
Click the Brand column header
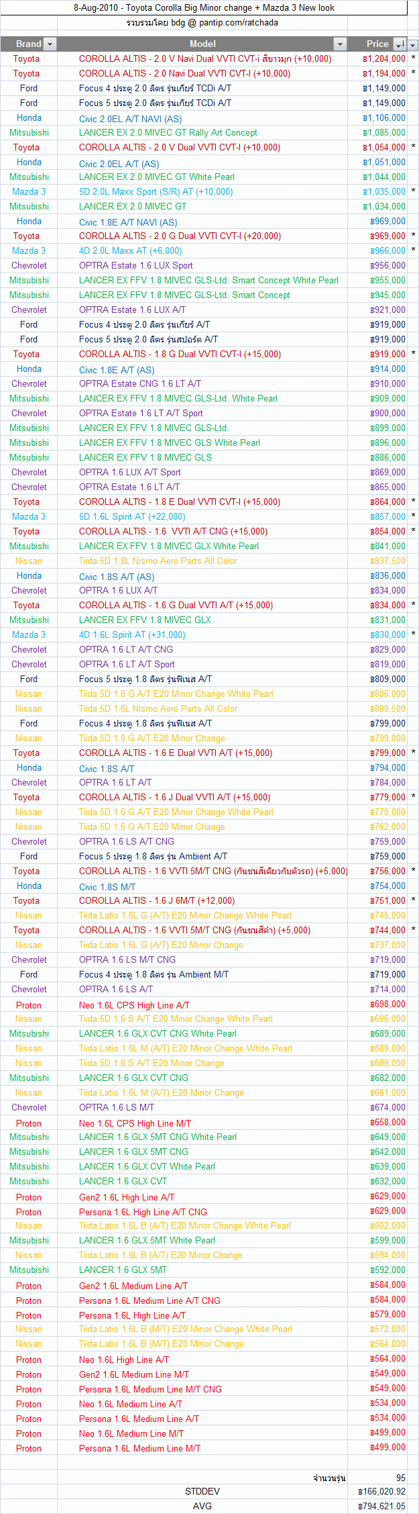tap(28, 44)
